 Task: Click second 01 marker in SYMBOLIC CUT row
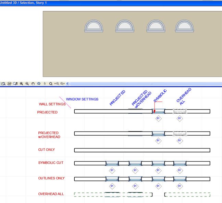point(135,170)
